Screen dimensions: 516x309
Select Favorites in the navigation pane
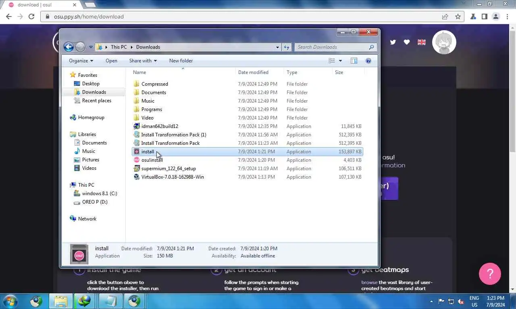click(x=87, y=75)
